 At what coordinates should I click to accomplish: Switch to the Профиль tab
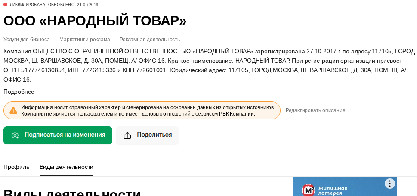click(16, 167)
